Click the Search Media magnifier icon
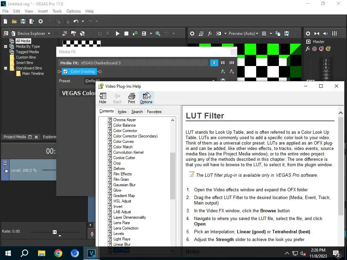 click(158, 34)
